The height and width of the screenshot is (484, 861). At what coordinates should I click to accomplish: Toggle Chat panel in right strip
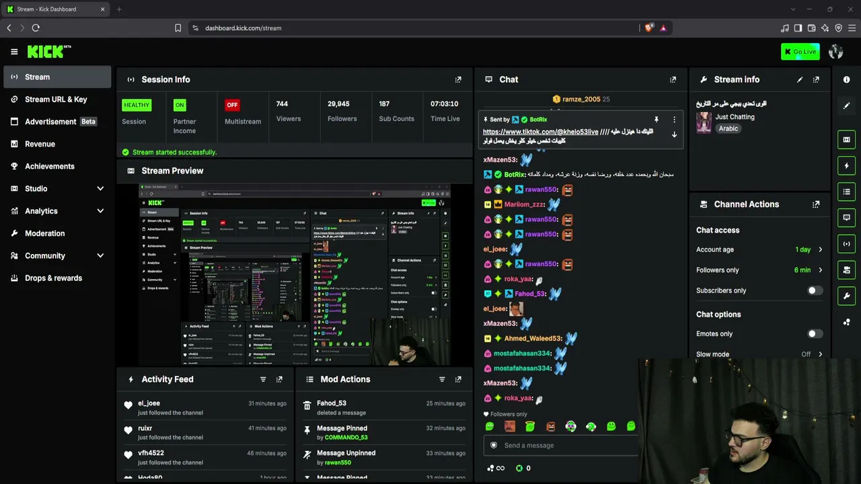tap(847, 218)
